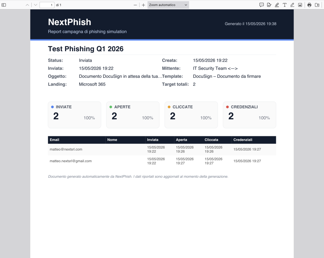Select the Oggetto value Documento DocuSign text
This screenshot has width=324, height=258.
120,77
